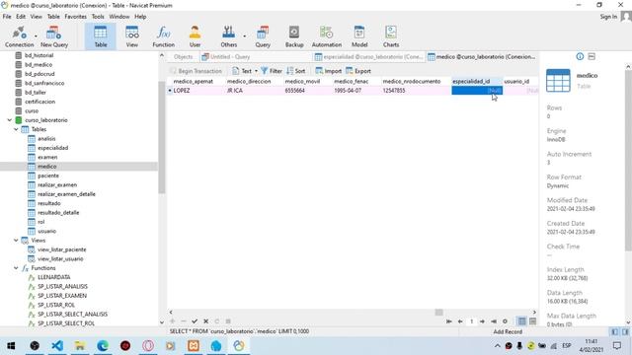This screenshot has height=355, width=632.
Task: Open the Connection dropdown arrow
Action: (x=36, y=36)
